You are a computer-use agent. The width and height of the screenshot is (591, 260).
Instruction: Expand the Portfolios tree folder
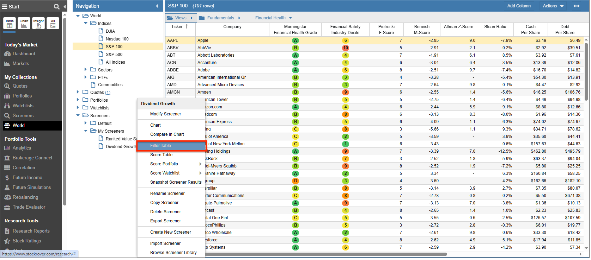tap(78, 100)
